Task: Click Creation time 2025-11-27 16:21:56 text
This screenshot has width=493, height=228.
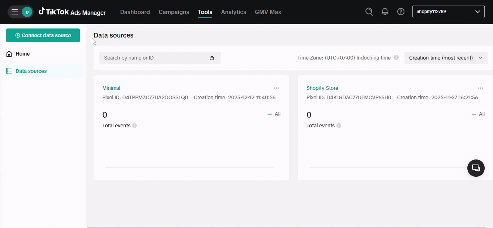Action: [437, 97]
